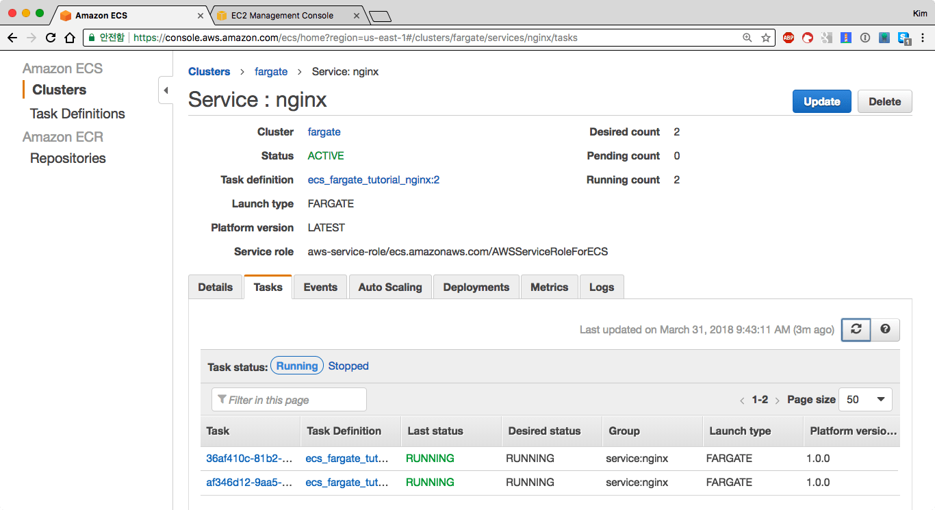
Task: Click the refresh tasks icon button
Action: pyautogui.click(x=856, y=329)
